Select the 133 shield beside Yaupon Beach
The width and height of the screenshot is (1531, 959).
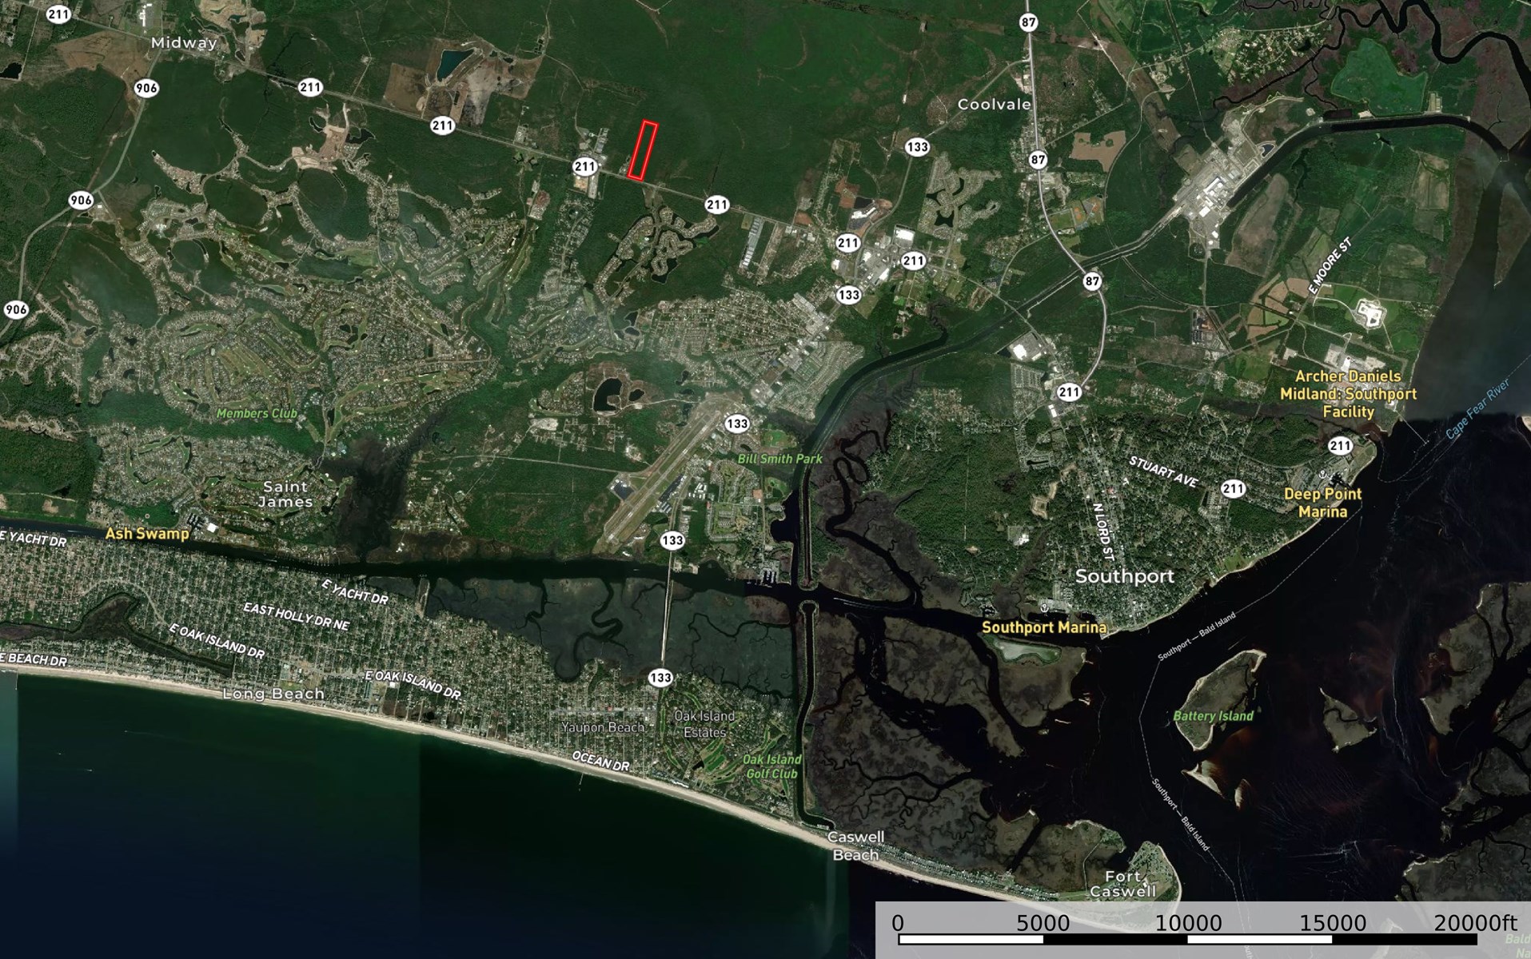point(660,678)
